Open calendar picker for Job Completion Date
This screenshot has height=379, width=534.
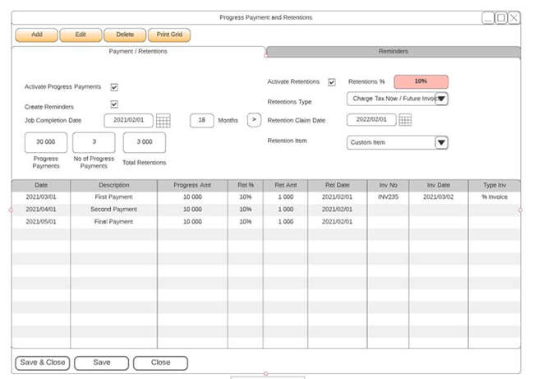(x=163, y=121)
